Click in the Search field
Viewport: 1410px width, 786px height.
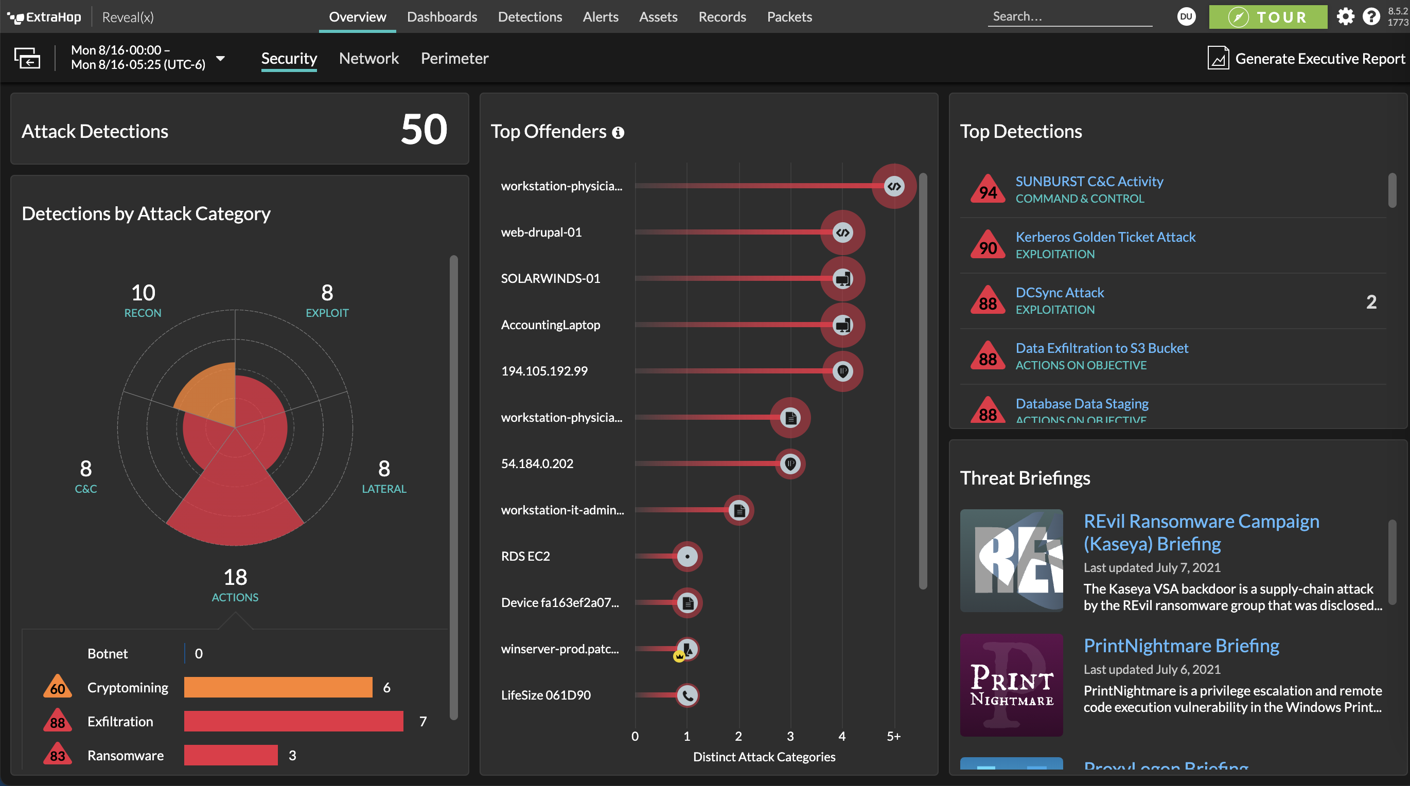pos(1070,16)
